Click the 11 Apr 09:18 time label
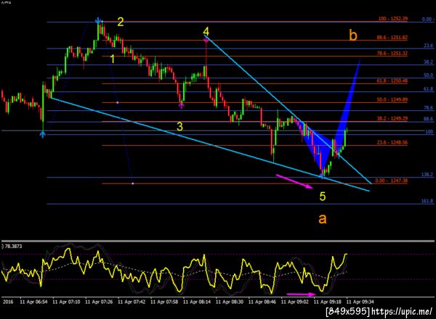This screenshot has width=436, height=319. click(328, 302)
